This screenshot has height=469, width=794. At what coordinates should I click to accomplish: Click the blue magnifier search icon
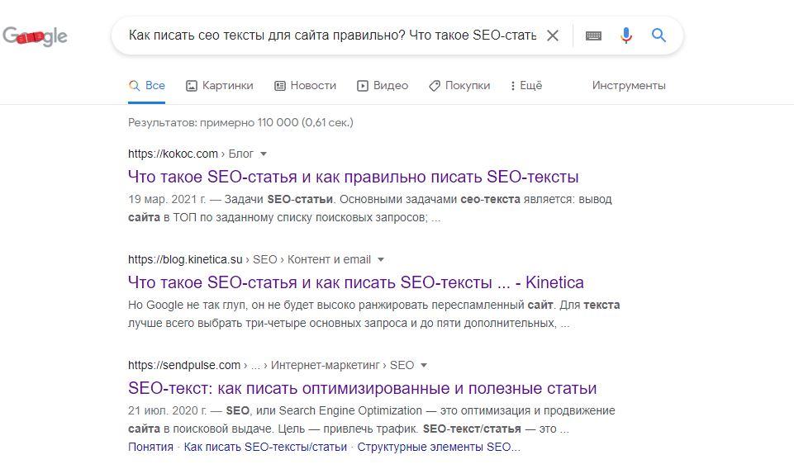coord(658,35)
